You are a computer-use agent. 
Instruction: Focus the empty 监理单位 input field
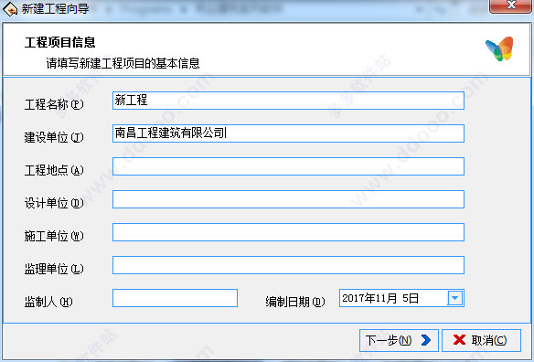point(288,265)
